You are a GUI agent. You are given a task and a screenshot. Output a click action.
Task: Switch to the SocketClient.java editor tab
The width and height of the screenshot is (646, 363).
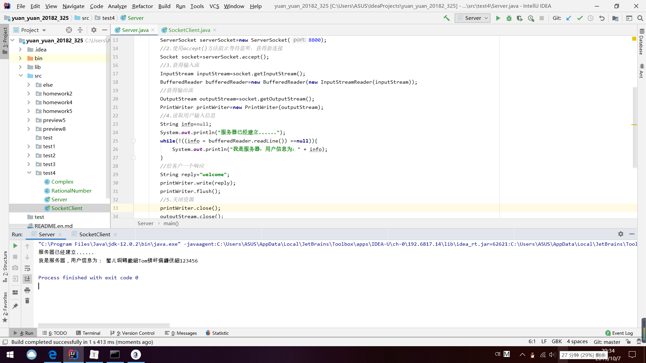point(189,30)
